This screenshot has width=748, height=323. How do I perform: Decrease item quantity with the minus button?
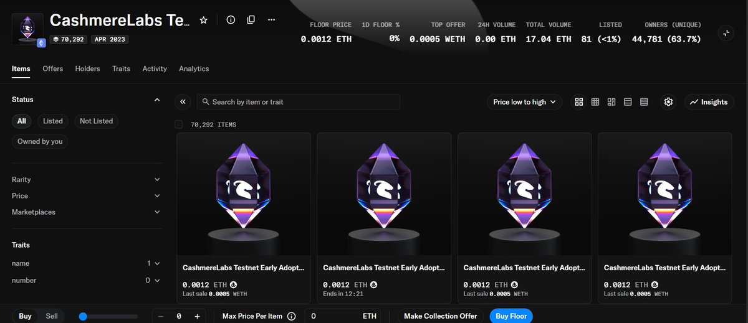point(161,316)
